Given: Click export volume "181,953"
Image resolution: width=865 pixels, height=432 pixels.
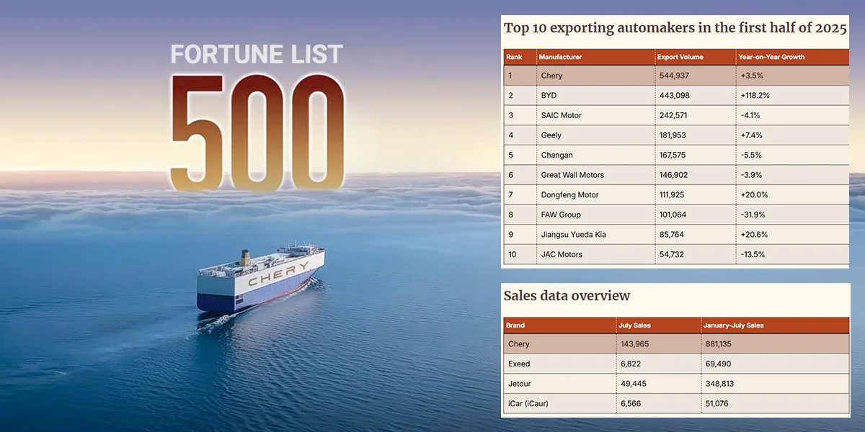Looking at the screenshot, I should point(674,135).
